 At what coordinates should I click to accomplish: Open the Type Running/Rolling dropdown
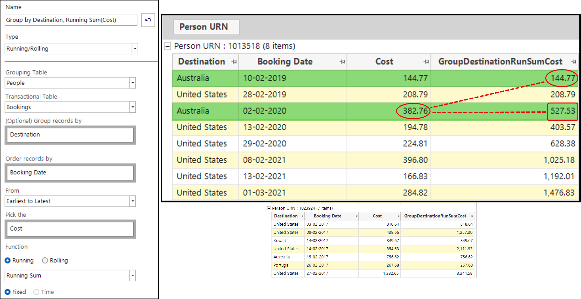(x=135, y=49)
